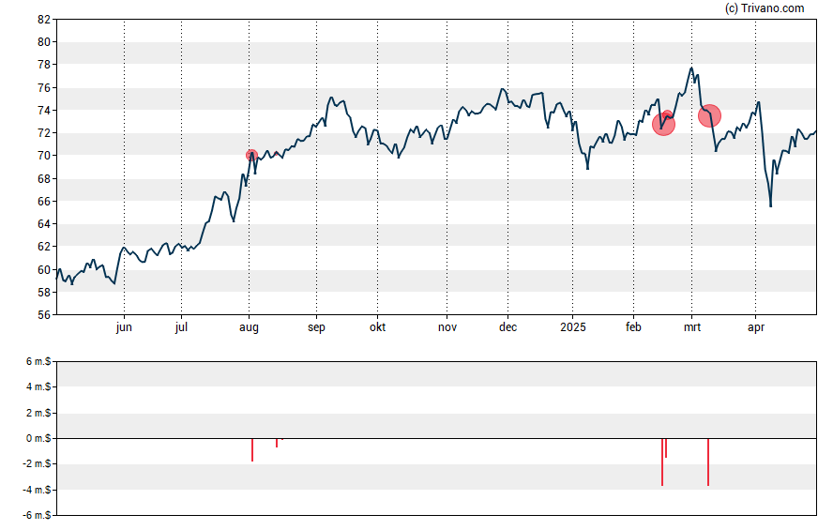The width and height of the screenshot is (833, 530).
Task: Click the '(c) Trivano.com' text
Action: pyautogui.click(x=765, y=8)
